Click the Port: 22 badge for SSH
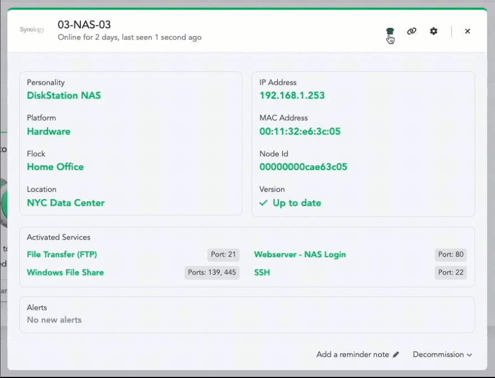This screenshot has height=378, width=495. pyautogui.click(x=451, y=272)
